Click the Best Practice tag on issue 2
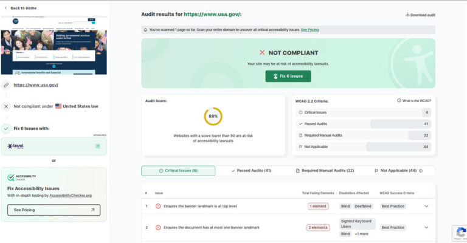This screenshot has width=467, height=243. tap(393, 228)
